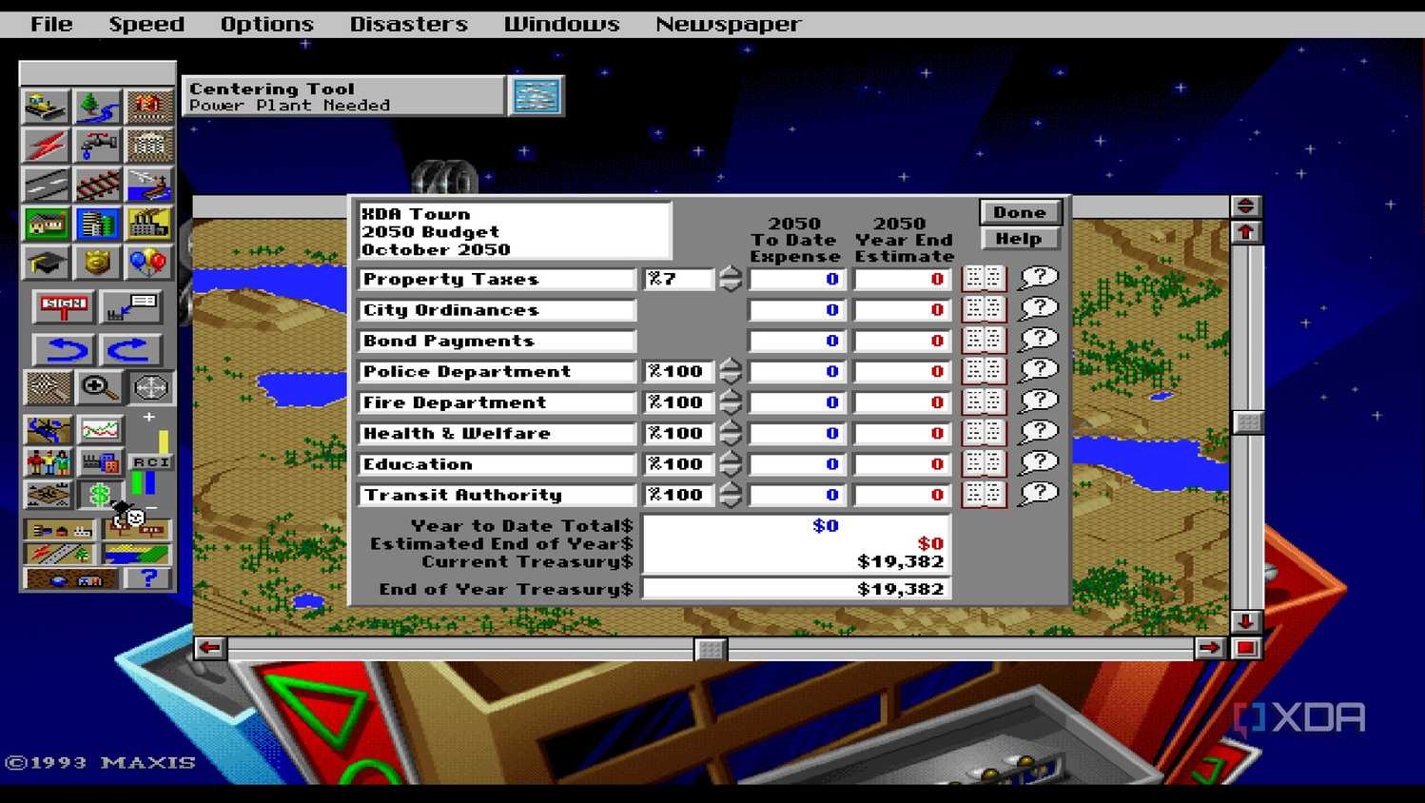Select the Residential zone tool
1425x803 pixels.
[x=46, y=224]
